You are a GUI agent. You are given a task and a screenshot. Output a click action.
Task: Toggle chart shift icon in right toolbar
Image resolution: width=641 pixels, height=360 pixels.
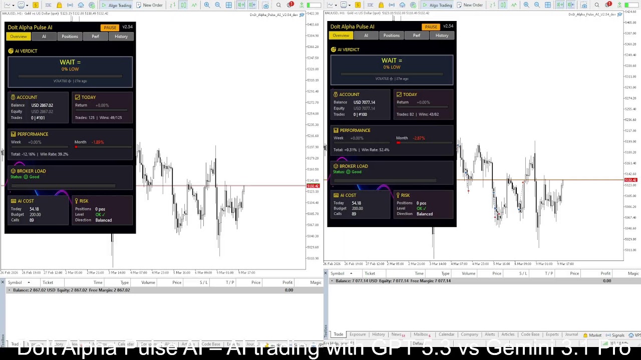(x=571, y=5)
